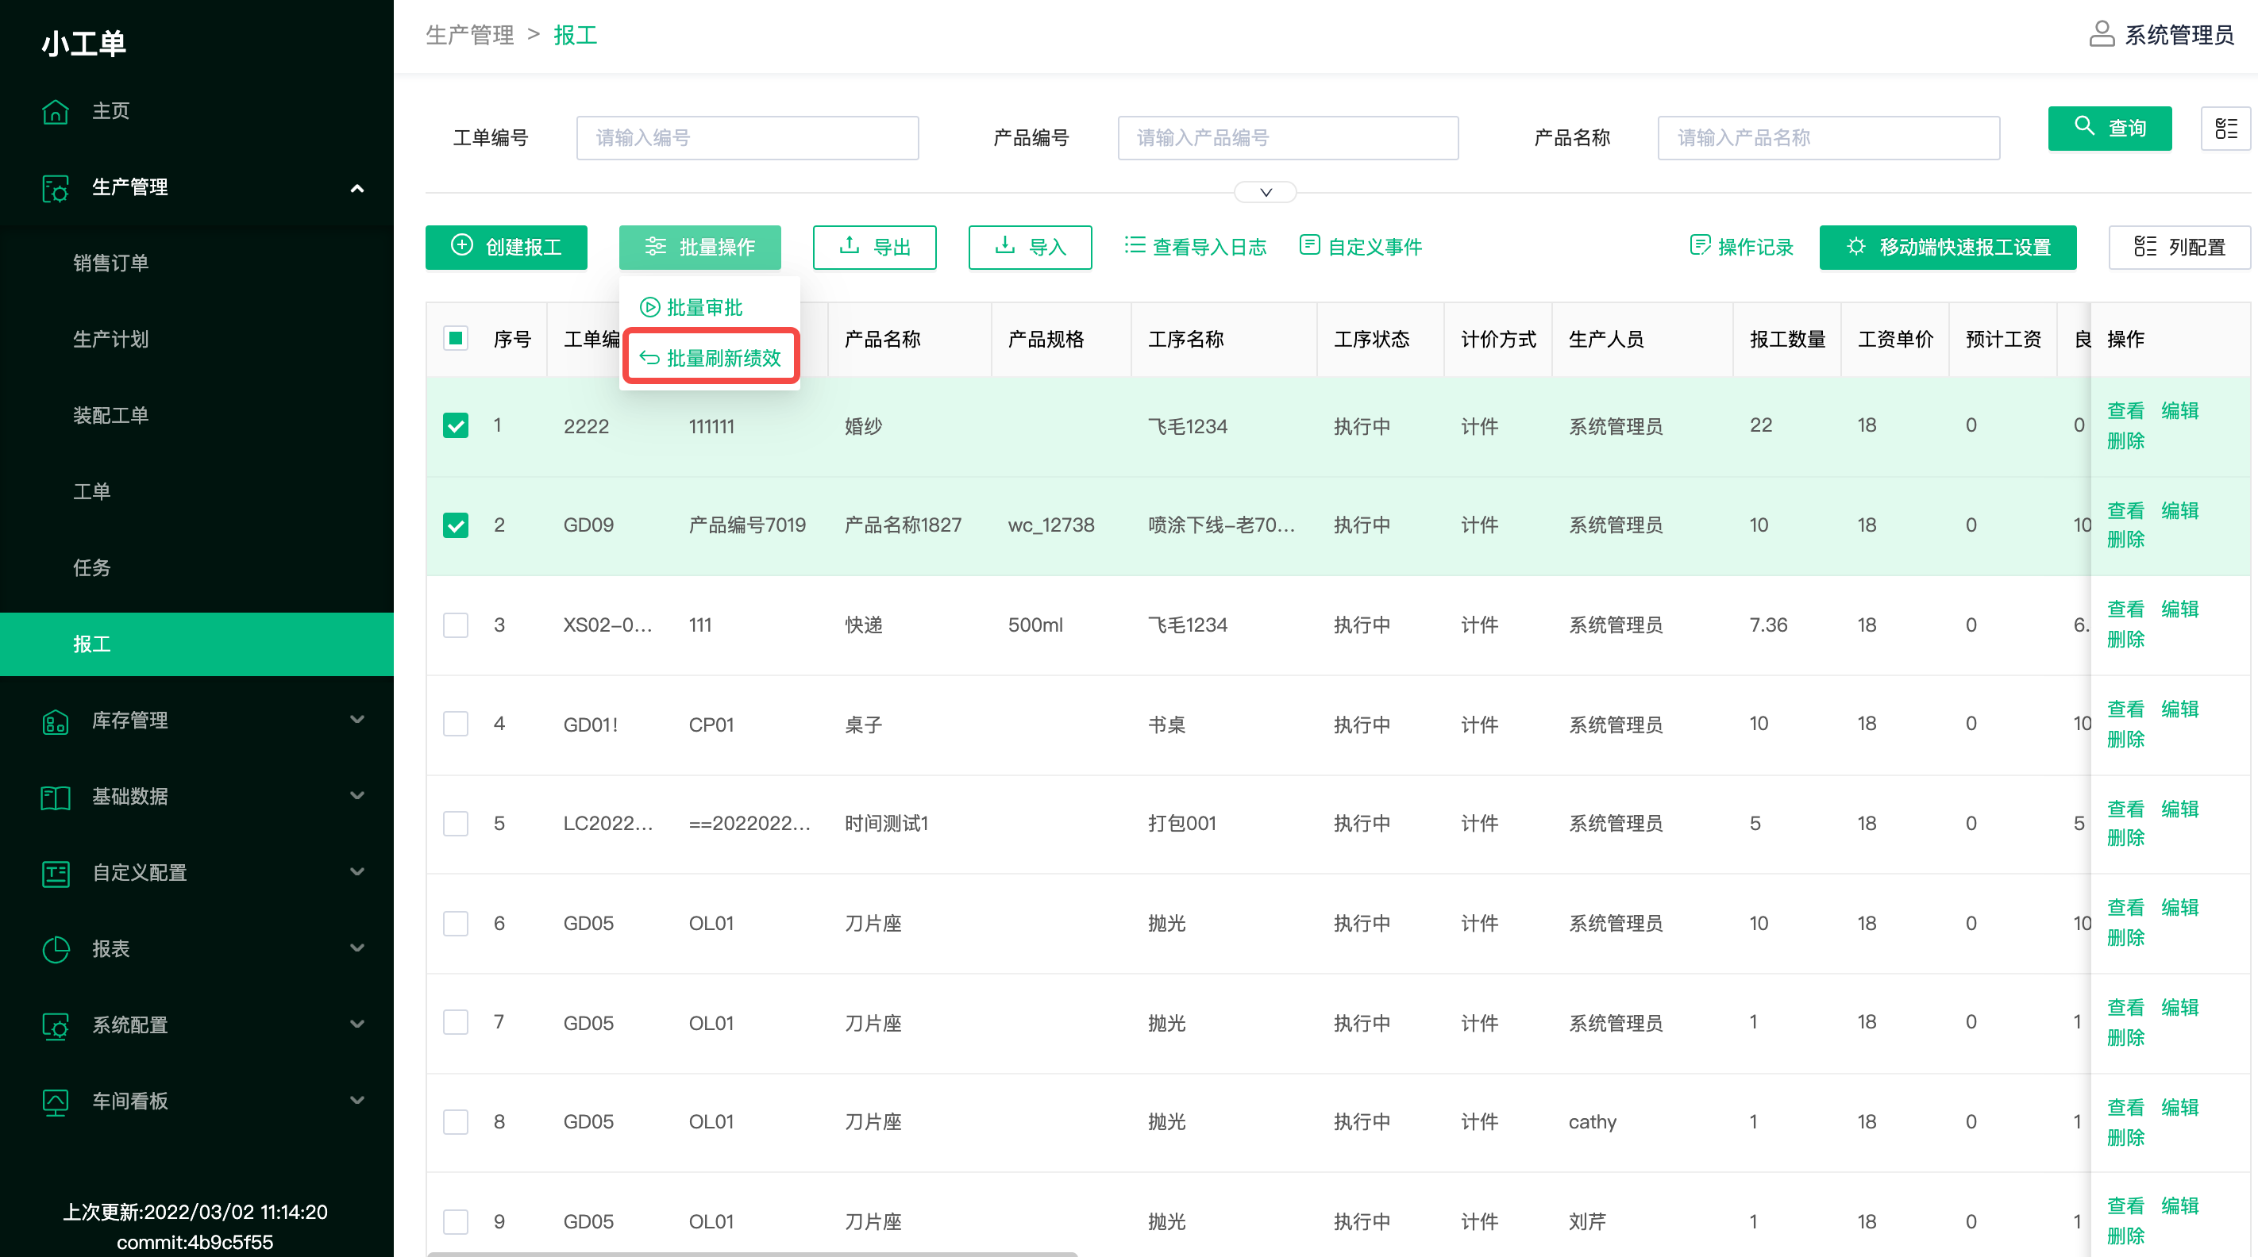Viewport: 2258px width, 1257px height.
Task: Click the 生产管理 gear icon in sidebar
Action: click(56, 187)
